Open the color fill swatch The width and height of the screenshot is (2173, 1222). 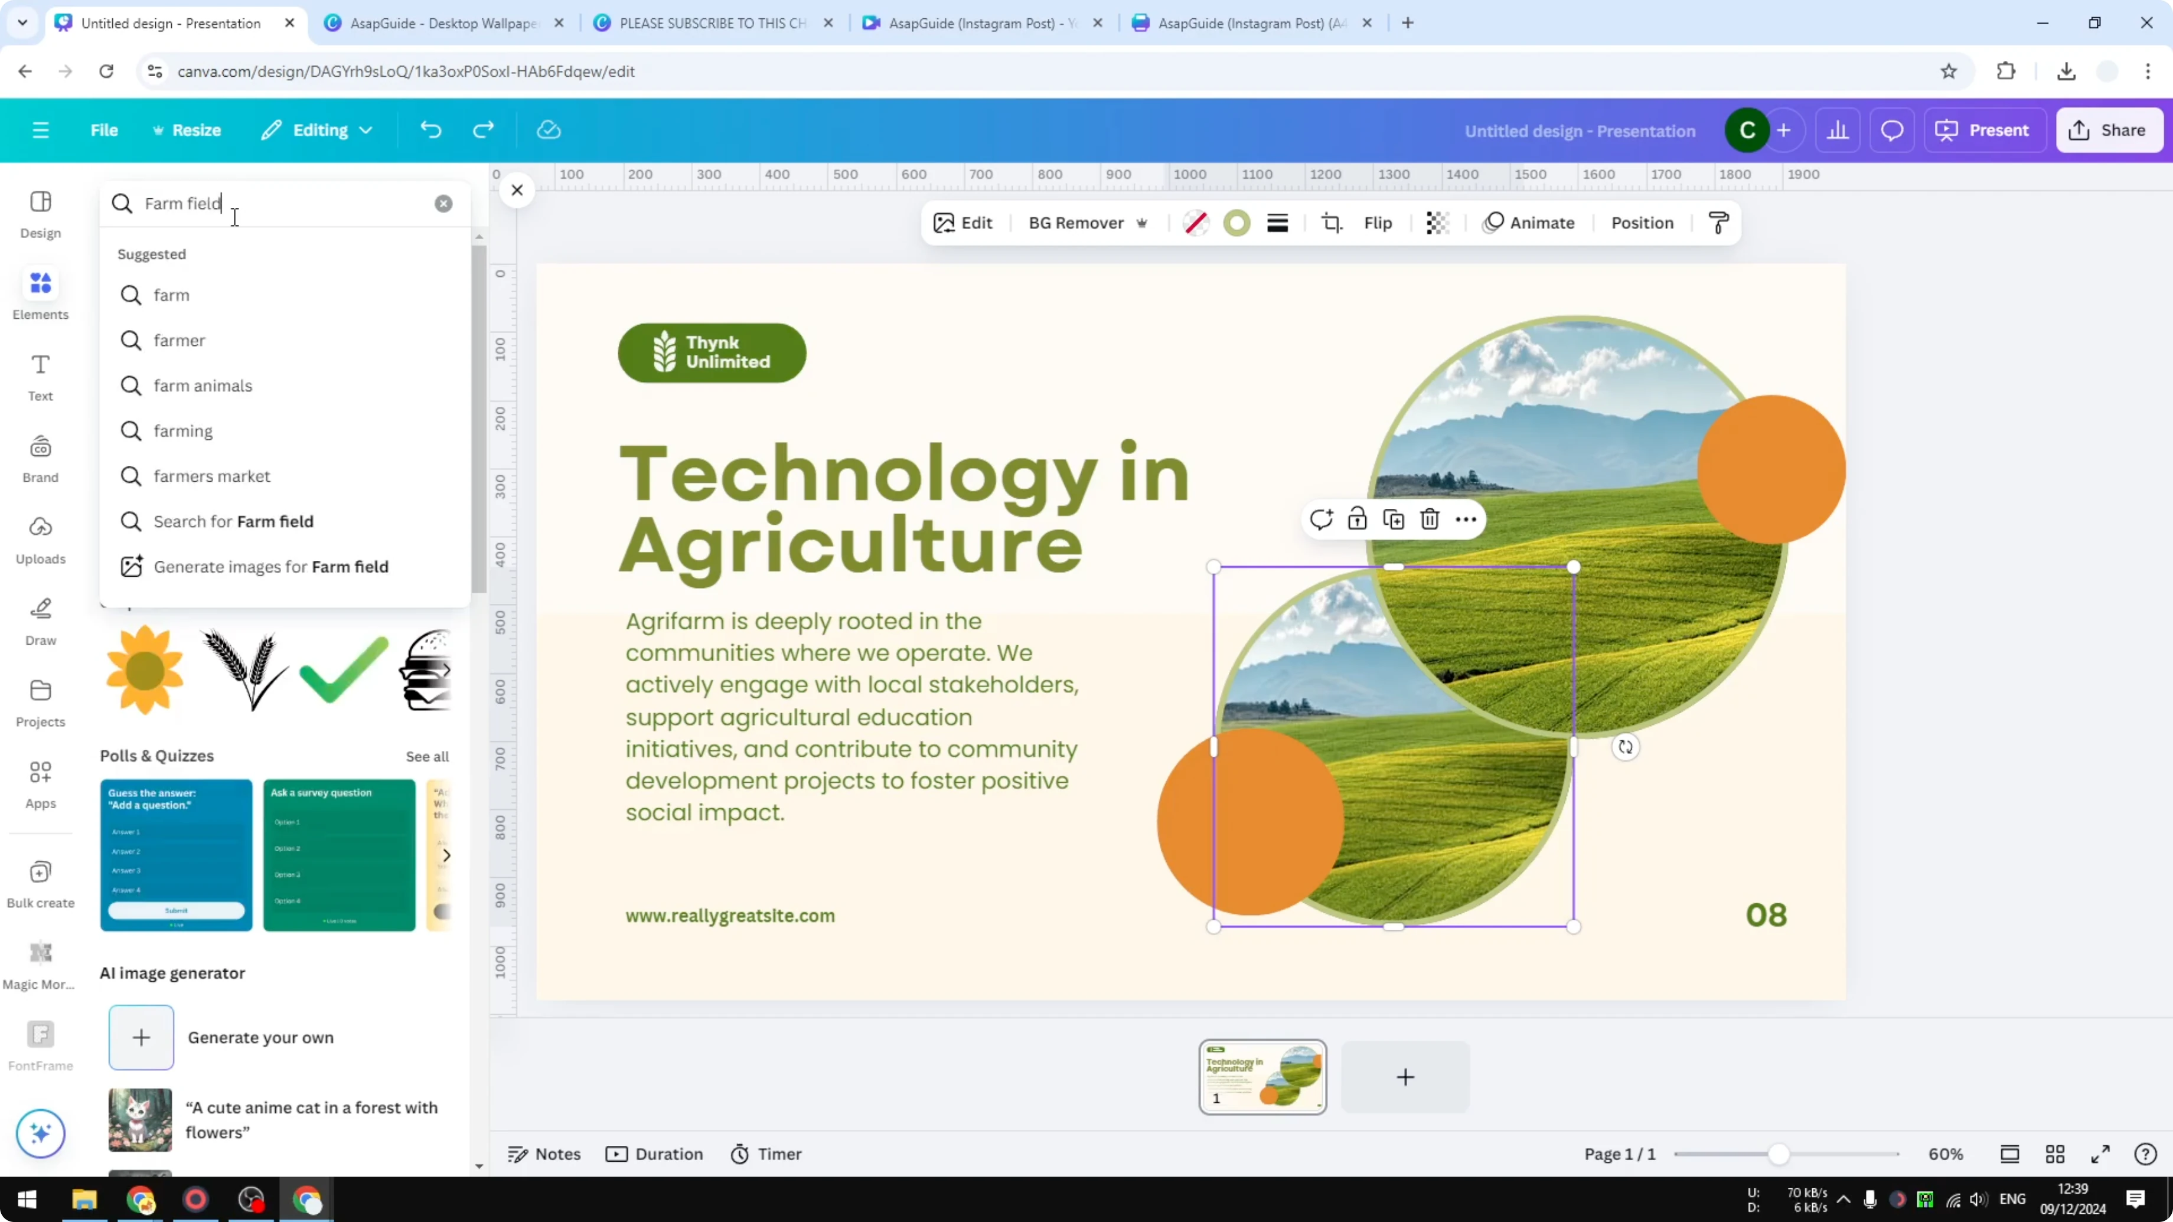point(1236,223)
